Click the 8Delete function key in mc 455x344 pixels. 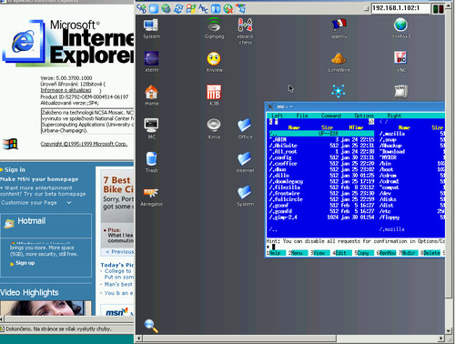(x=430, y=253)
